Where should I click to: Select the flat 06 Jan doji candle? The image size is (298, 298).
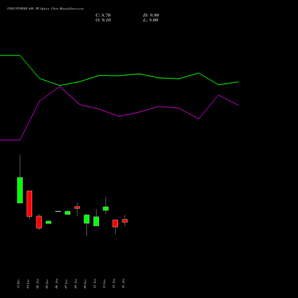click(x=58, y=211)
